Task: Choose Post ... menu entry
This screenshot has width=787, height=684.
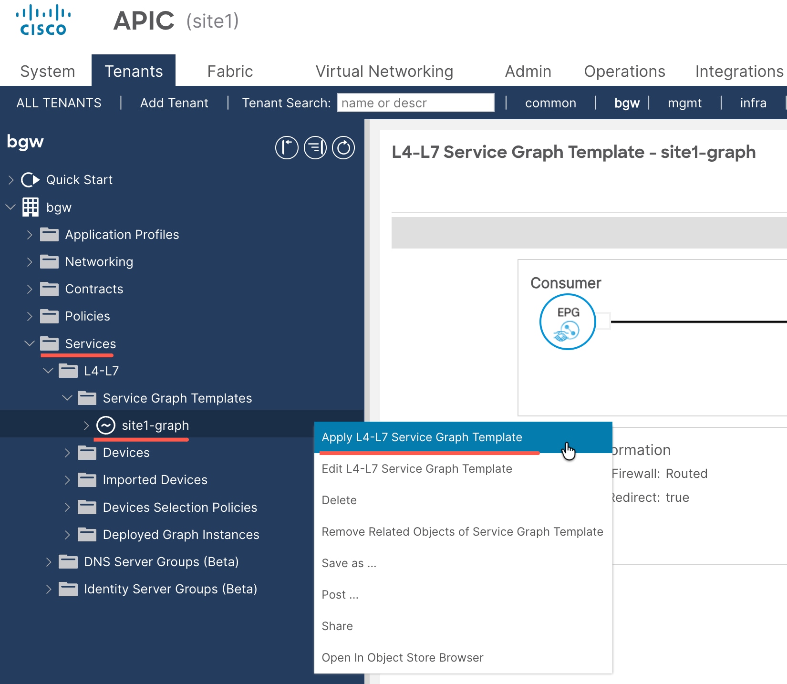Action: 463,595
